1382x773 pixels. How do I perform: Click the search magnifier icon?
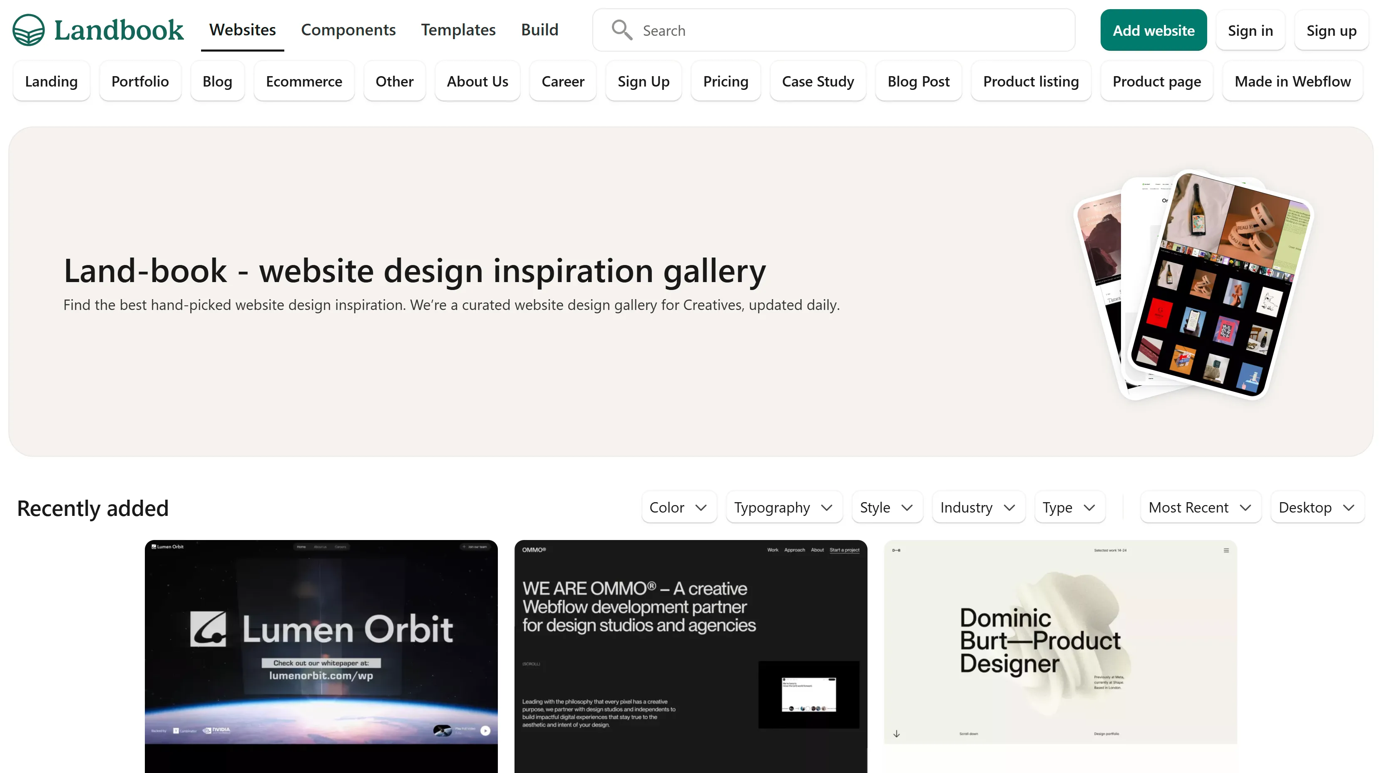click(621, 30)
